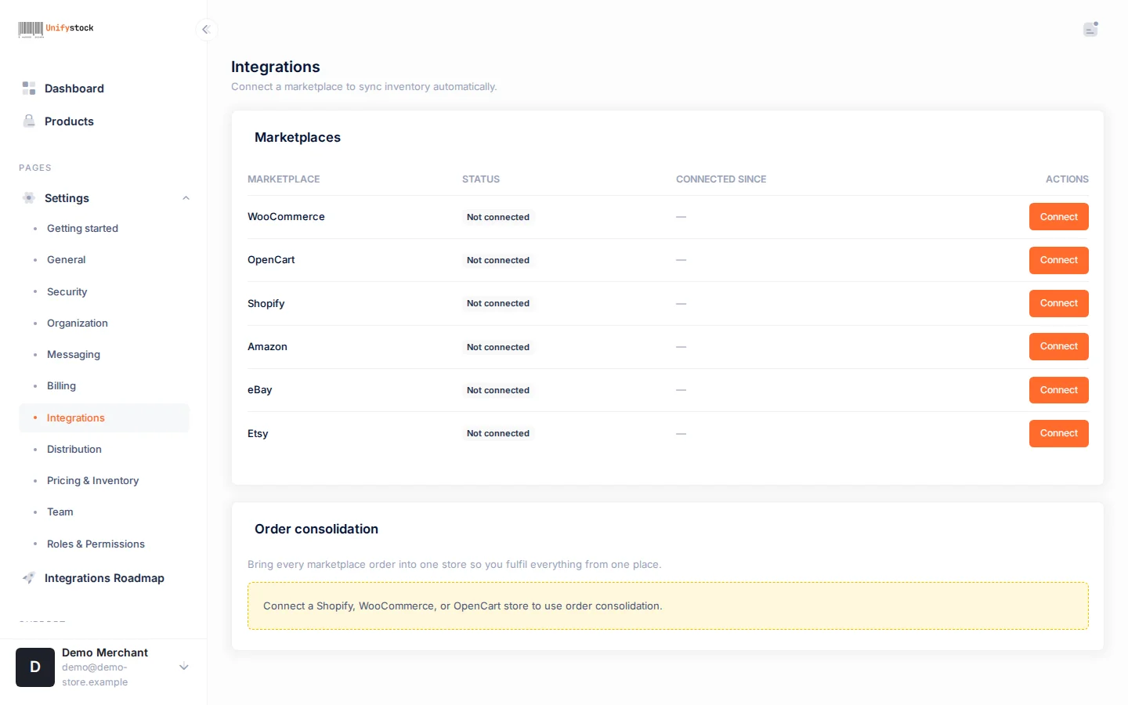Open Integrations Roadmap page
The height and width of the screenshot is (705, 1128).
click(104, 578)
